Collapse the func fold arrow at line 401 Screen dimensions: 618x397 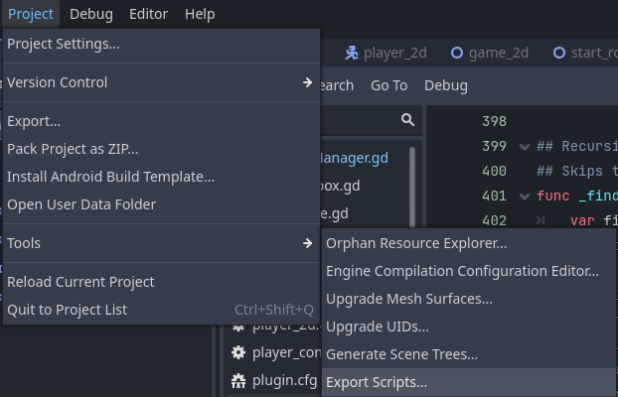(x=525, y=197)
